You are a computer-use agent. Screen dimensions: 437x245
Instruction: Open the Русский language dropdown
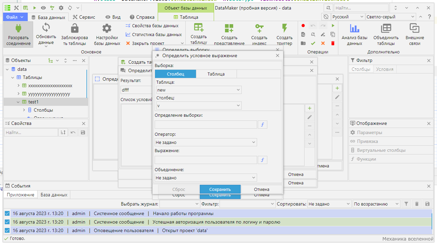(348, 17)
